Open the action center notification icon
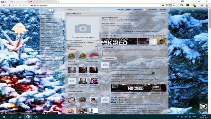 (190, 117)
